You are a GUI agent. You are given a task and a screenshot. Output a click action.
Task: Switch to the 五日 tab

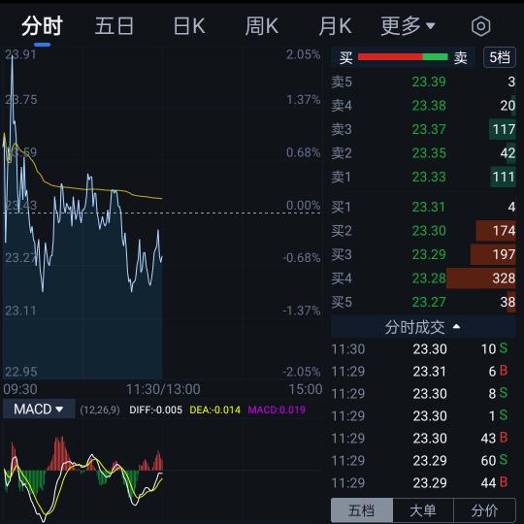pyautogui.click(x=115, y=26)
